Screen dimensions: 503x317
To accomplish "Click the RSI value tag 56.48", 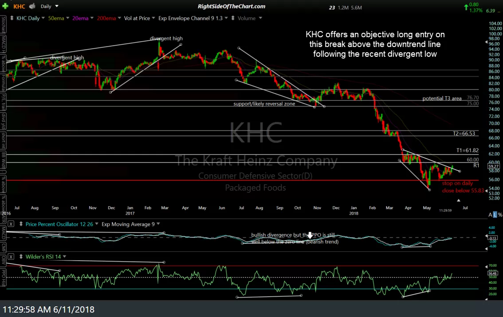I will (x=492, y=274).
